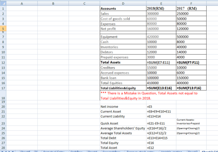This screenshot has height=152, width=218.
Task: Select row 1 header
Action: 3,9
